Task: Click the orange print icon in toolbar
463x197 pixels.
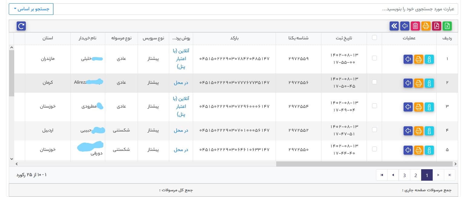Action: point(426,26)
